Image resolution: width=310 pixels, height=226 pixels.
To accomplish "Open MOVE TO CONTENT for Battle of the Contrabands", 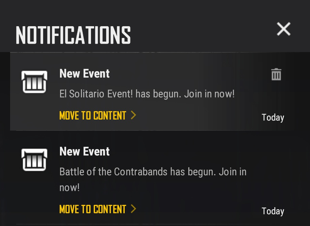I will tap(93, 209).
